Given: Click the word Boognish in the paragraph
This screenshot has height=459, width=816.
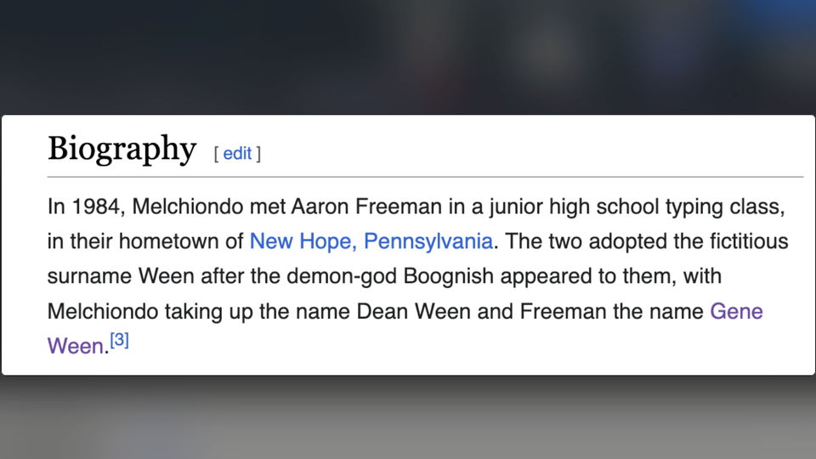Looking at the screenshot, I should coord(449,275).
